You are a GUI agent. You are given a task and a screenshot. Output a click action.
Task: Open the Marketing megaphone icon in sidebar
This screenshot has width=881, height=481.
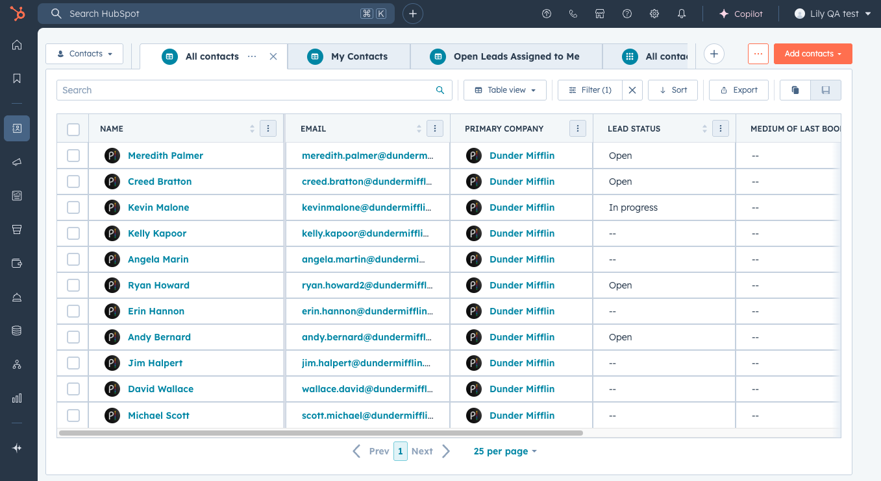coord(17,162)
